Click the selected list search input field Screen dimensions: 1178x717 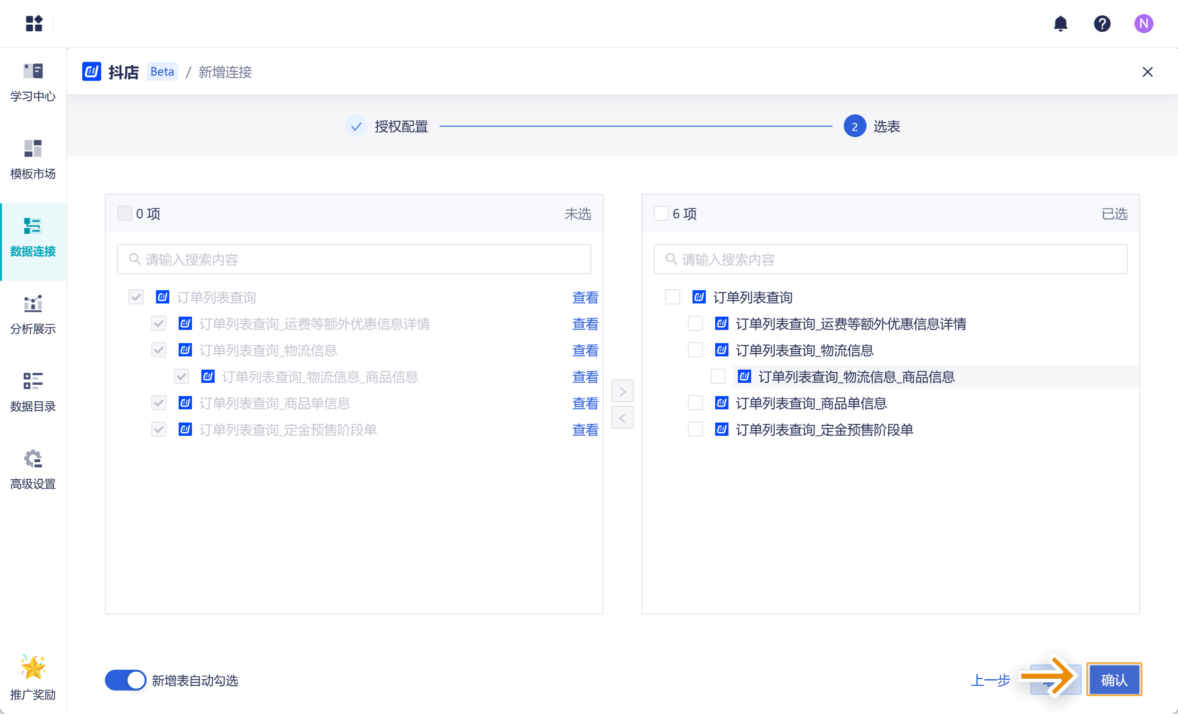[x=890, y=259]
